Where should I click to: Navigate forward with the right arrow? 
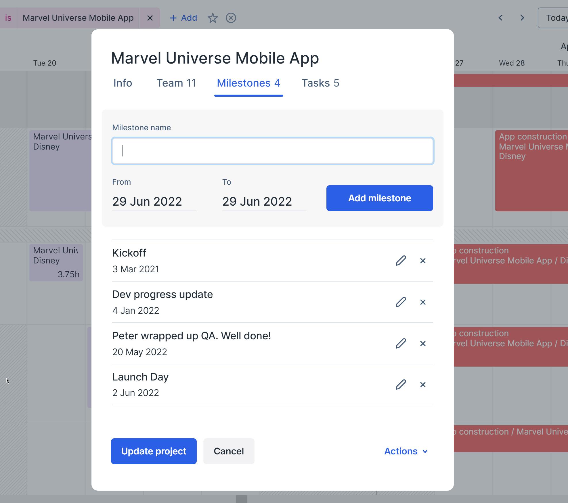point(522,18)
